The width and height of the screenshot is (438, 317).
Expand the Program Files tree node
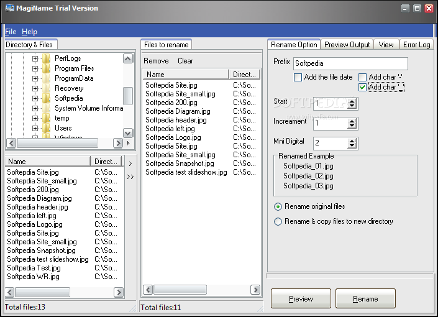coord(35,68)
